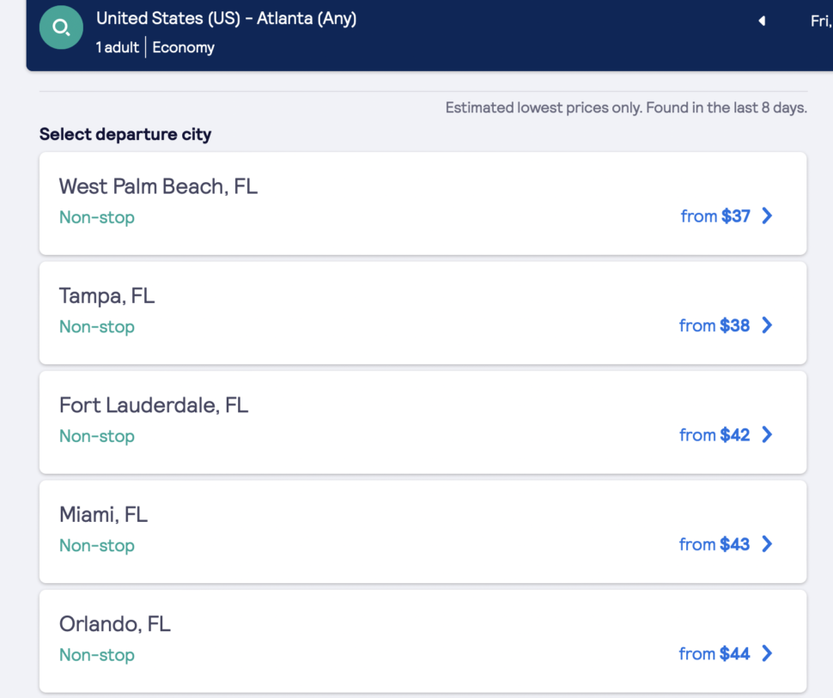Click the Non-stop label under West Palm Beach
Image resolution: width=833 pixels, height=698 pixels.
pyautogui.click(x=96, y=217)
